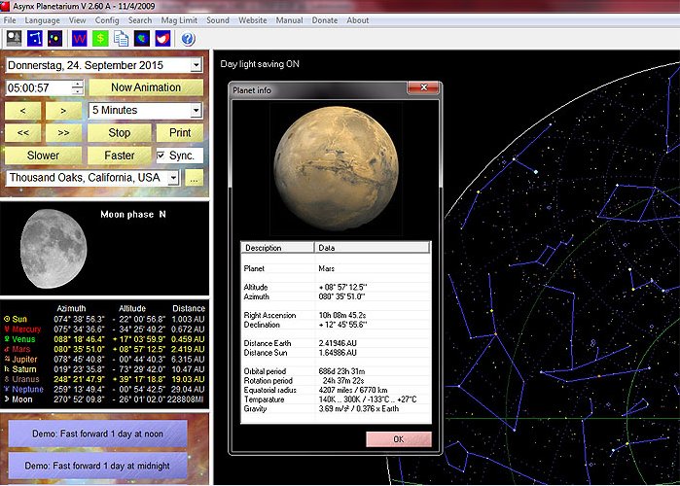The width and height of the screenshot is (680, 486).
Task: Select Mercury in the planet list
Action: (104, 330)
